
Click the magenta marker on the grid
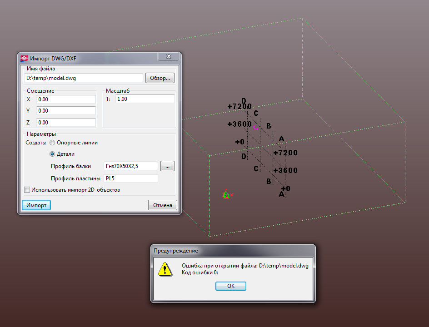(x=256, y=128)
